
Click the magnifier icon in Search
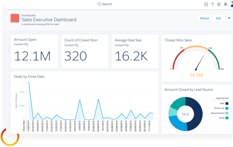(99, 4)
